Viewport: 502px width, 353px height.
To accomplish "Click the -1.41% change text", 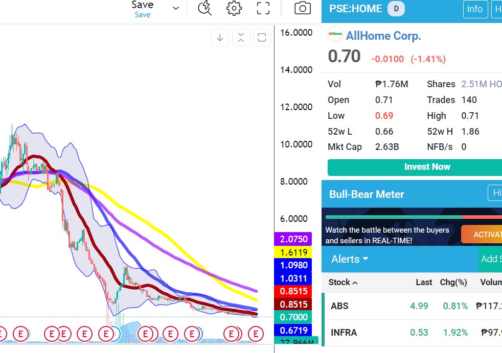I will 428,59.
